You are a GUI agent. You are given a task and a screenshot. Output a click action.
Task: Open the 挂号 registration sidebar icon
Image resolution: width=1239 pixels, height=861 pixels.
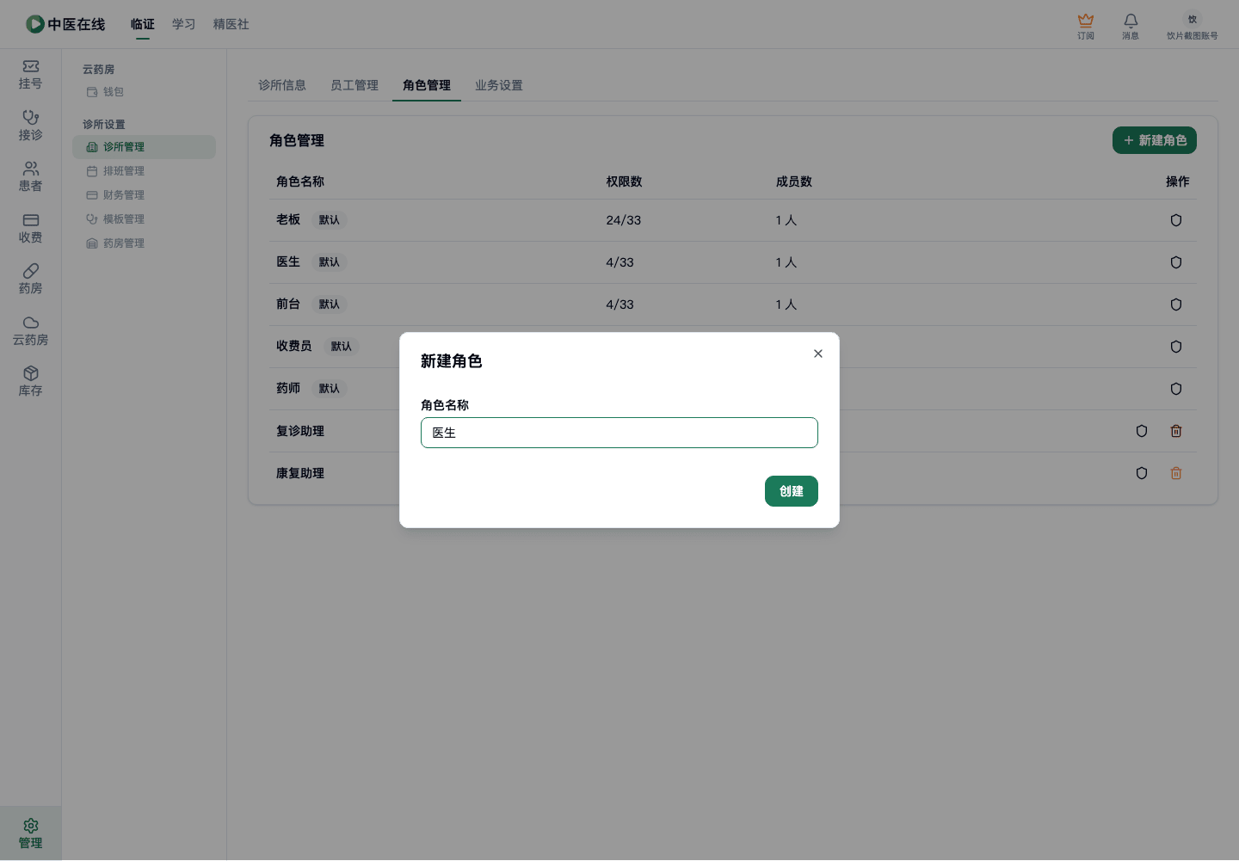tap(30, 75)
